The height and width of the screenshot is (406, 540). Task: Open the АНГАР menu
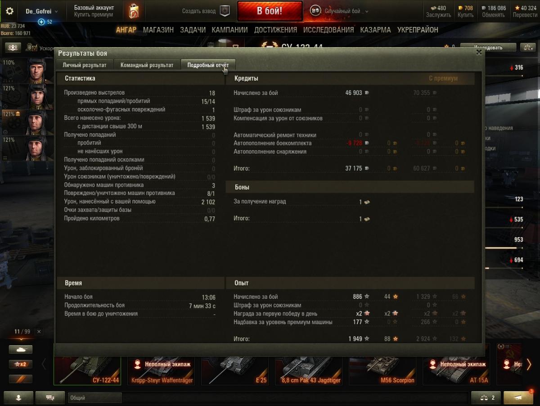126,30
